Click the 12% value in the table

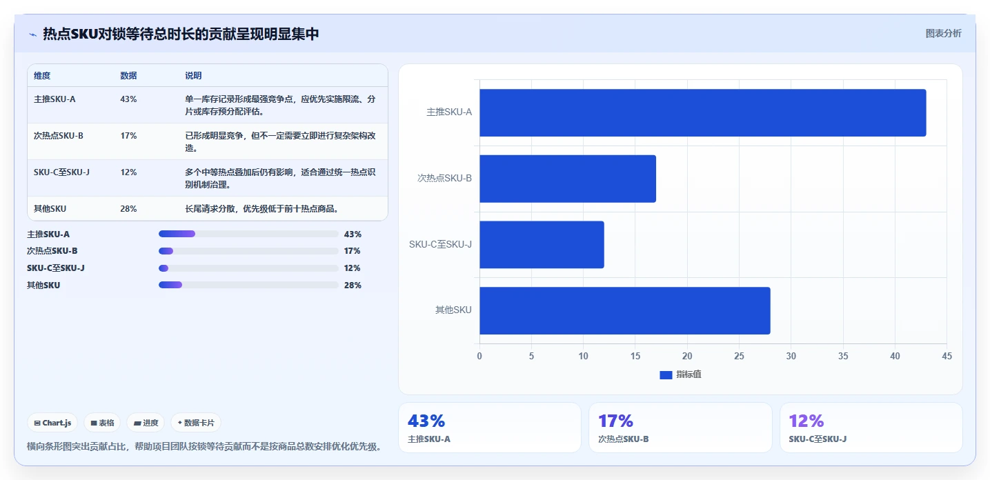(128, 172)
